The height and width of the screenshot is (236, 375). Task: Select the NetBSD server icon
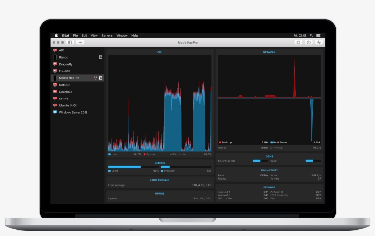[55, 85]
